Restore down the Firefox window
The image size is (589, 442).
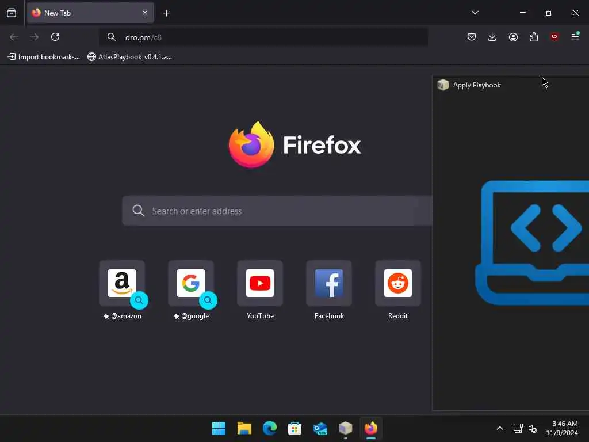tap(549, 13)
